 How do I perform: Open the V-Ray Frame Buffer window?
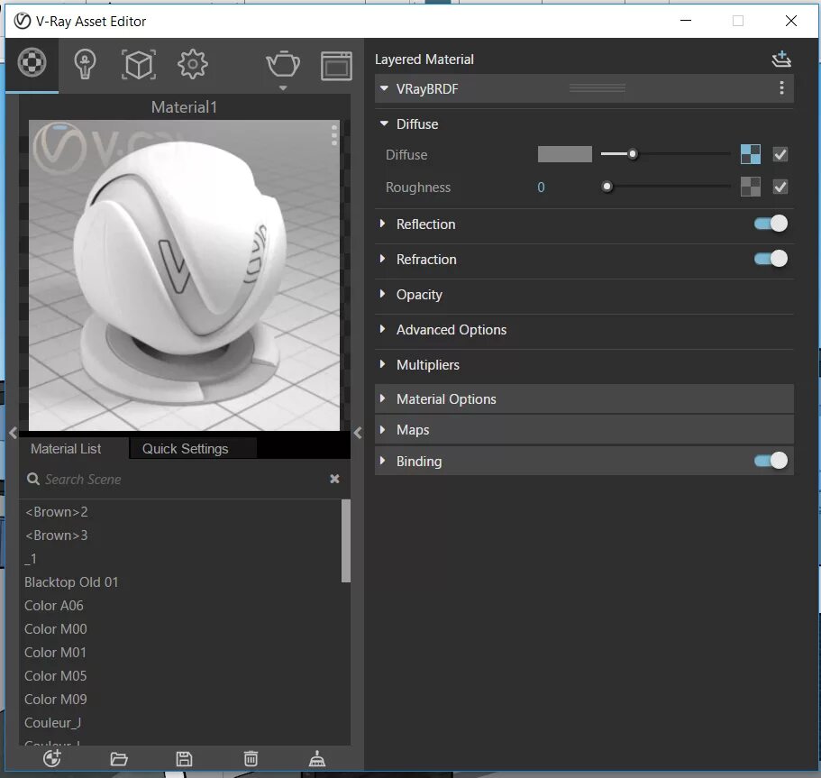click(334, 63)
